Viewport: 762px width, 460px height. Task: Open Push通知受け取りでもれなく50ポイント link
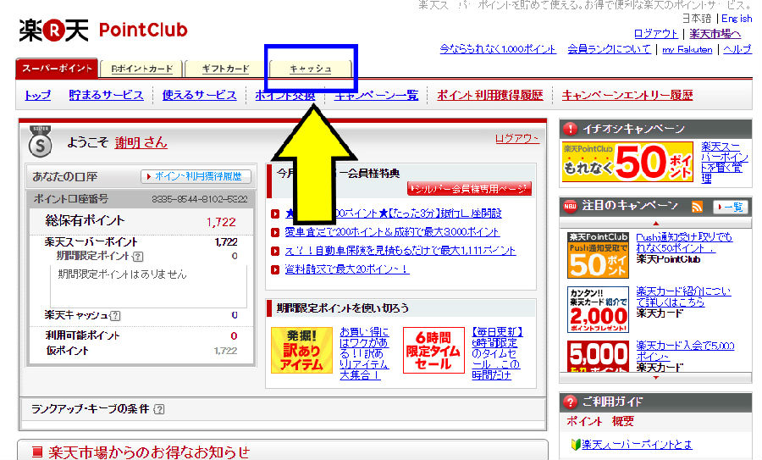[x=684, y=242]
